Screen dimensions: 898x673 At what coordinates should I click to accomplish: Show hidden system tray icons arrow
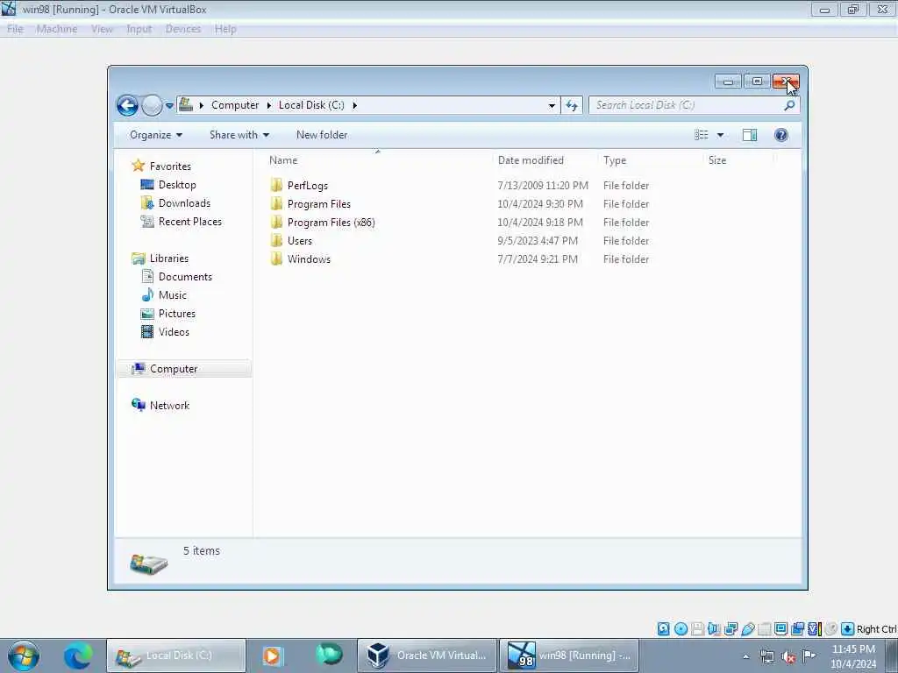point(745,657)
